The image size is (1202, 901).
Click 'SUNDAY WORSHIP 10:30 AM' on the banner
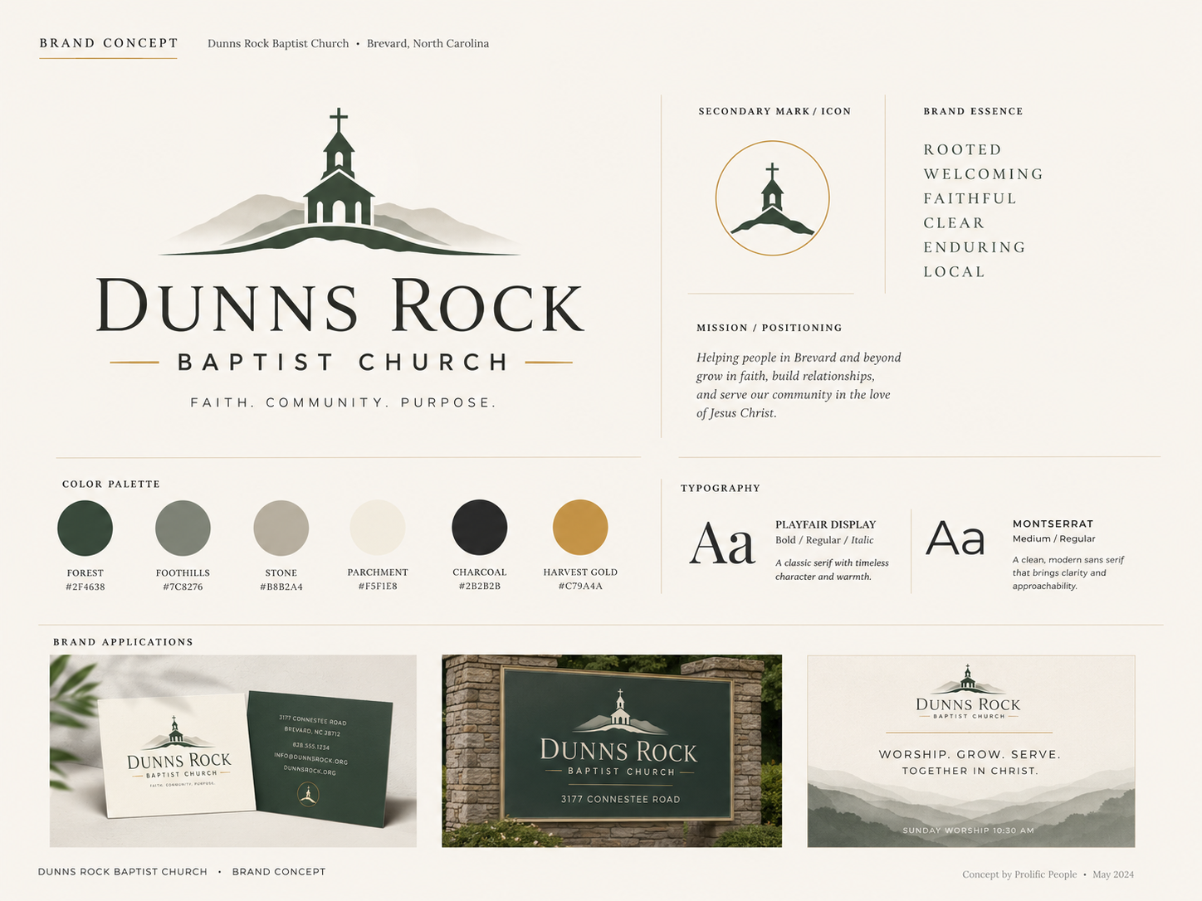pyautogui.click(x=968, y=830)
